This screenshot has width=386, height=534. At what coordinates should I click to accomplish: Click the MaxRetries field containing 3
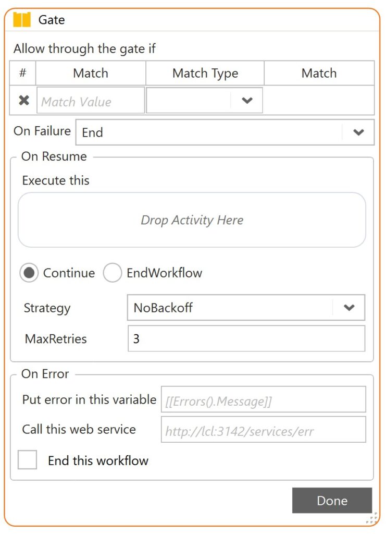246,338
